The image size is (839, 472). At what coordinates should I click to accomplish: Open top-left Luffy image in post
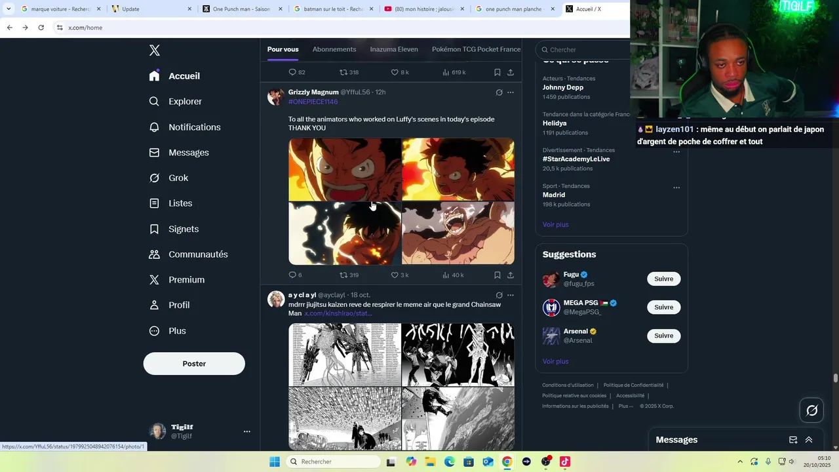(x=345, y=169)
